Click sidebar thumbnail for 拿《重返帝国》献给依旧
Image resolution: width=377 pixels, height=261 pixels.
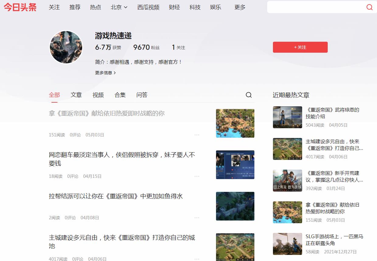click(288, 212)
